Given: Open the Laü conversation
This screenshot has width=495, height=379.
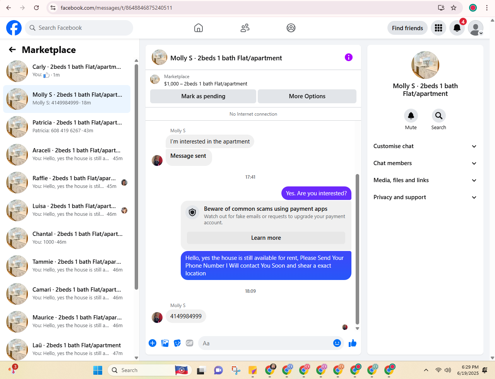Looking at the screenshot, I should tap(67, 350).
